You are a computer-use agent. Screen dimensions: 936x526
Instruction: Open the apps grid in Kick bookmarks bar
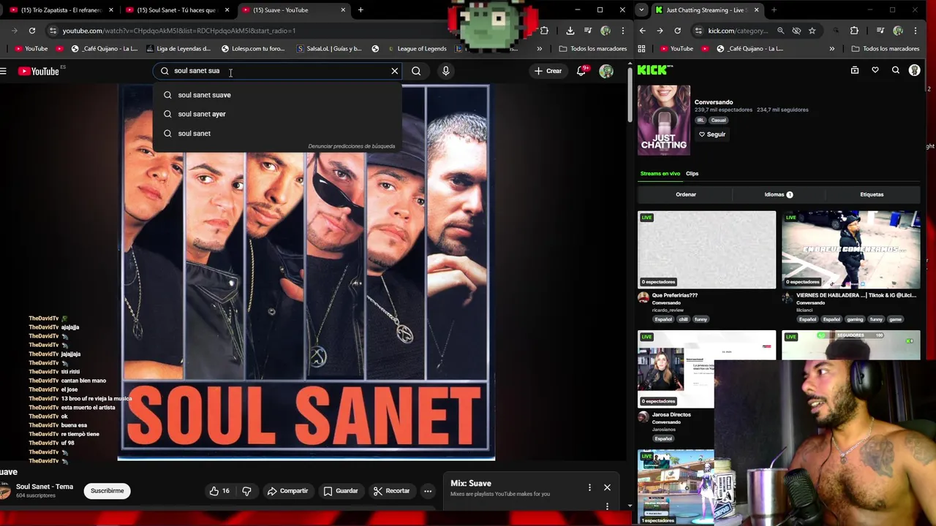tap(642, 49)
